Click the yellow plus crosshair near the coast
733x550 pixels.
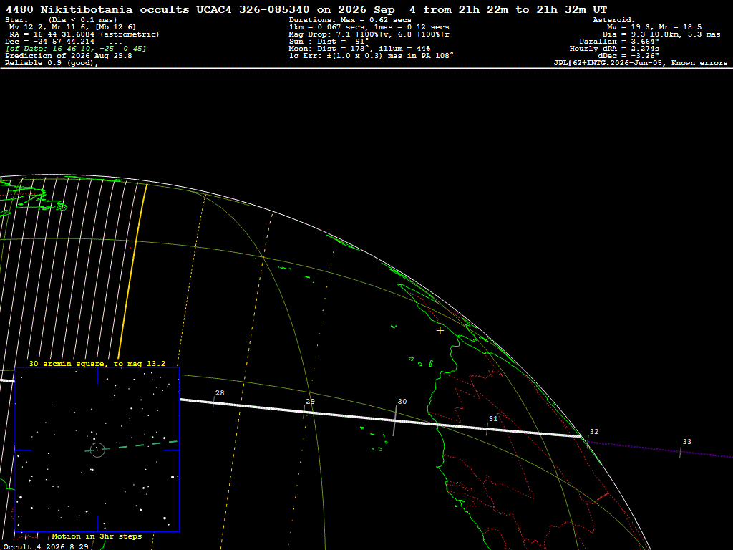point(440,331)
